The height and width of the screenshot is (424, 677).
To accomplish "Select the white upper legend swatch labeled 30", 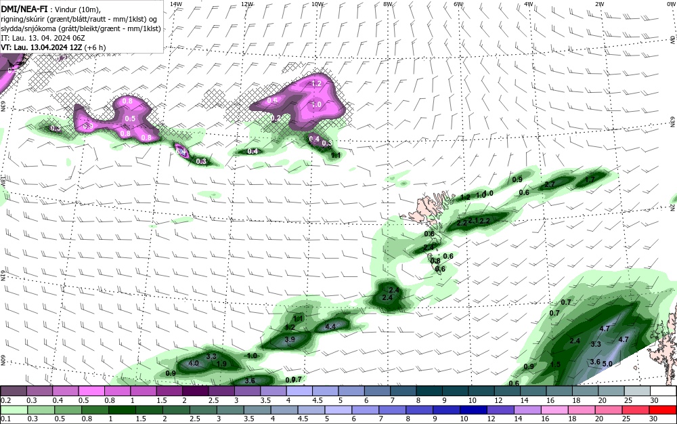I will coord(664,391).
